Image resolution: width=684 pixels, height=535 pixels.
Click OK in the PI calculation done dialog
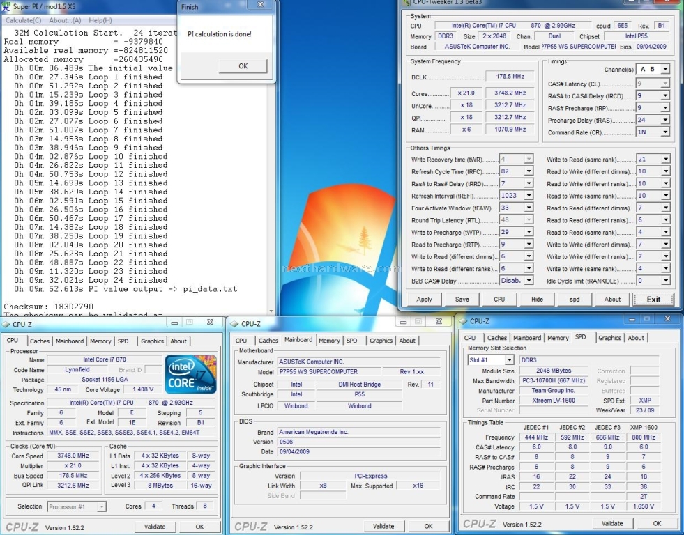coord(243,66)
